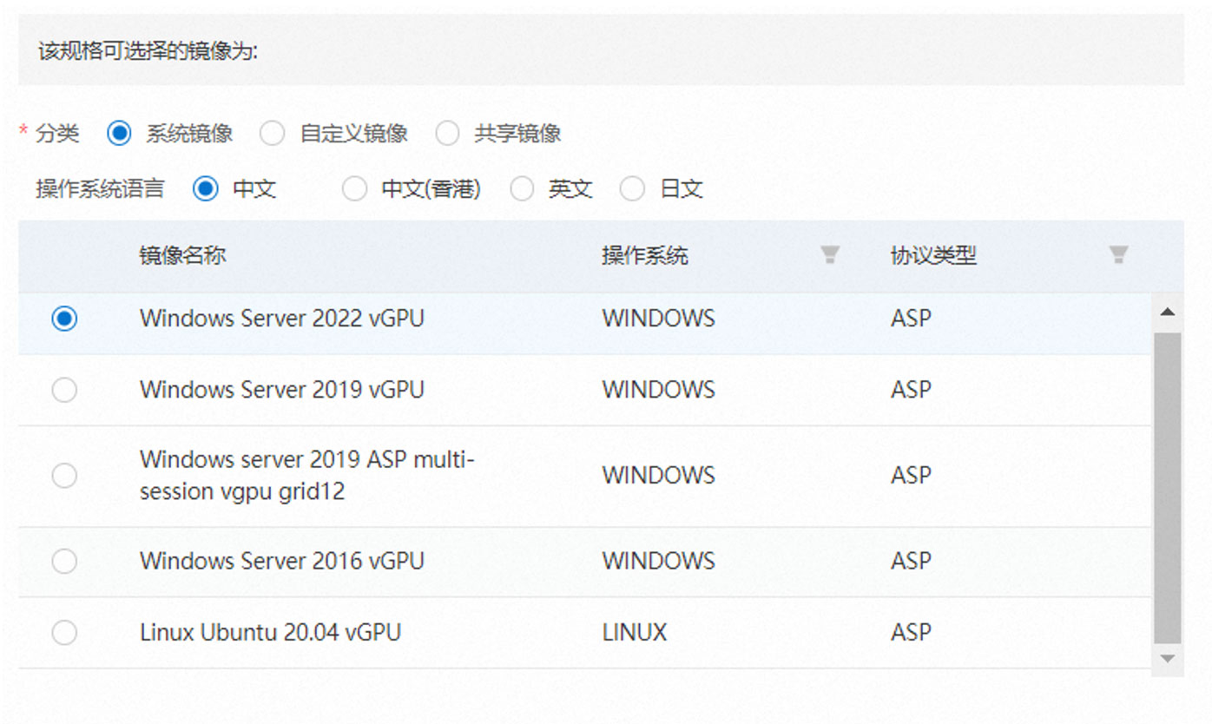Choose 中文 as operating system language
1212x724 pixels.
pyautogui.click(x=206, y=188)
